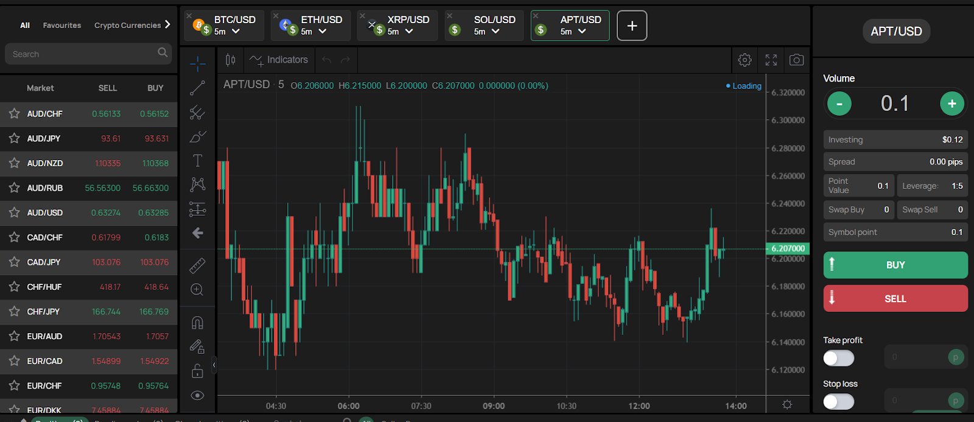Open chart settings gear icon
The image size is (974, 422).
[745, 60]
